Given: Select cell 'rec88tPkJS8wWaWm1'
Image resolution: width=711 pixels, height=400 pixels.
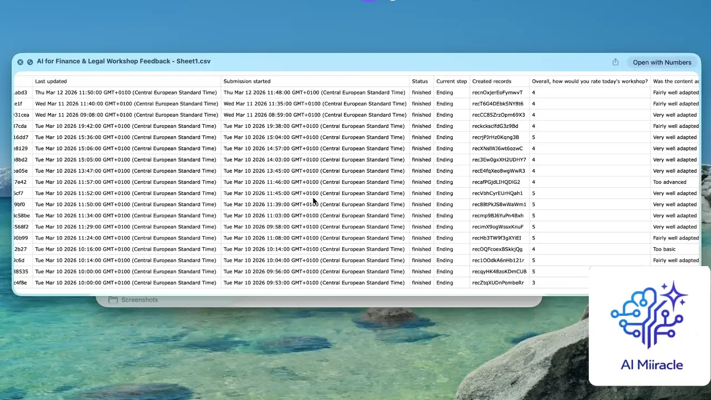Looking at the screenshot, I should pyautogui.click(x=499, y=204).
